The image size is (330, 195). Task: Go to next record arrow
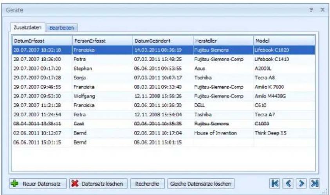point(301,183)
